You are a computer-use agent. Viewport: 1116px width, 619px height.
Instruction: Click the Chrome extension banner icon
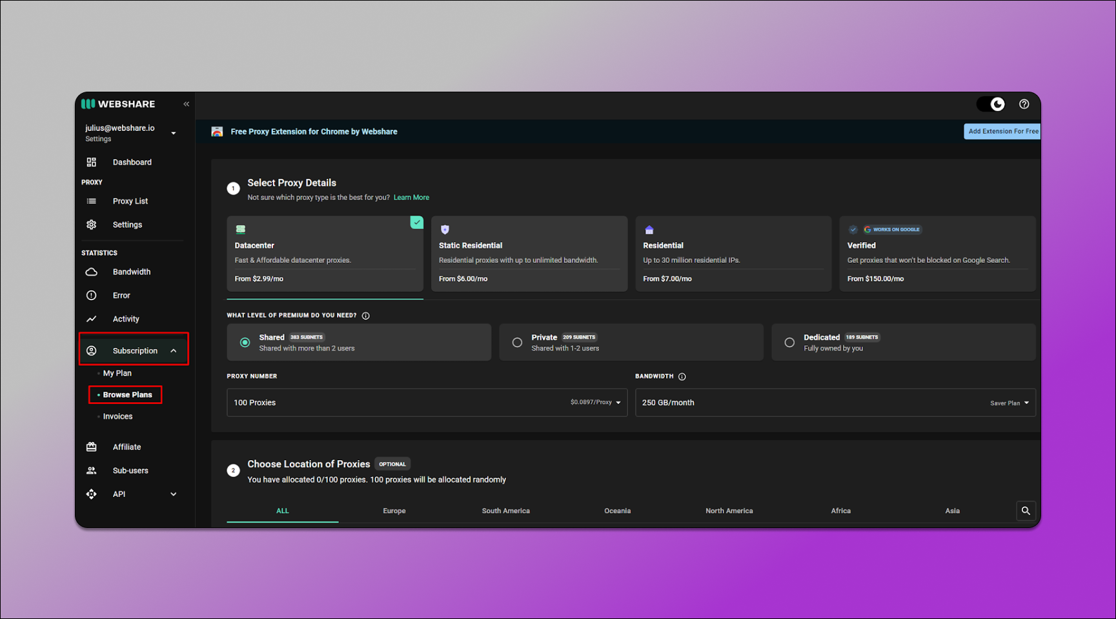click(217, 132)
